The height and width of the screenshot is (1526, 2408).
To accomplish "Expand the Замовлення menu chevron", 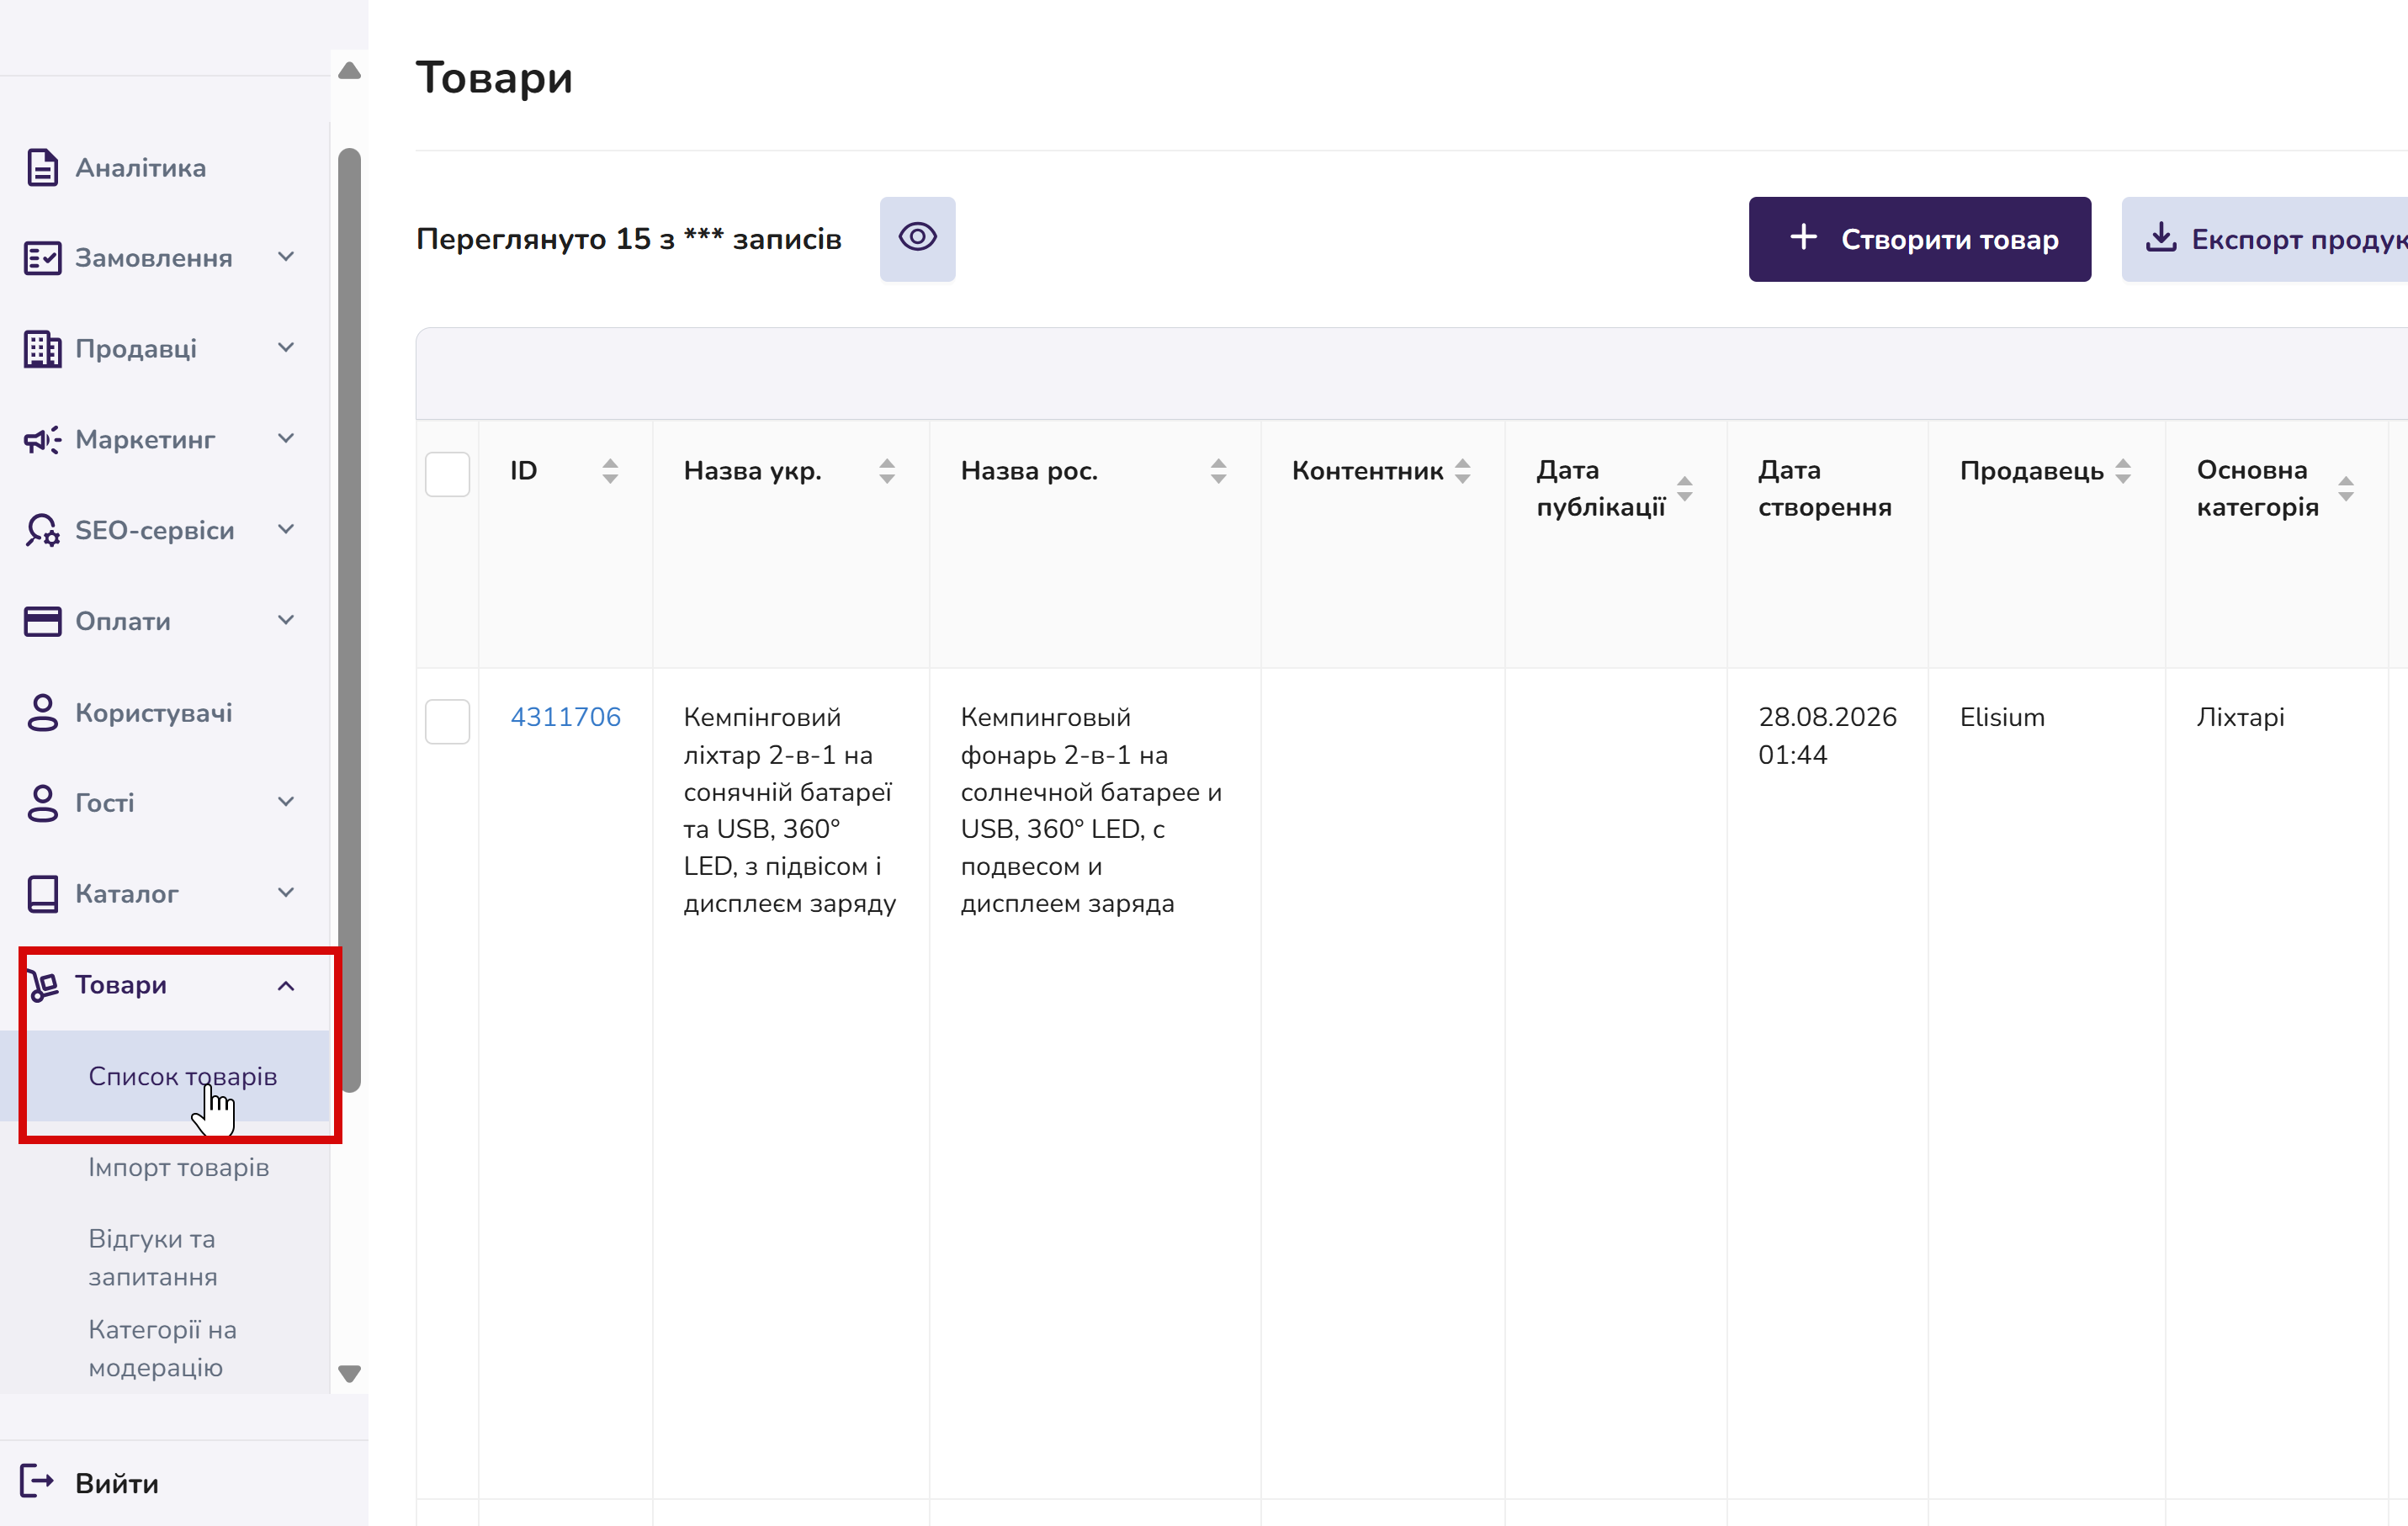I will (286, 257).
